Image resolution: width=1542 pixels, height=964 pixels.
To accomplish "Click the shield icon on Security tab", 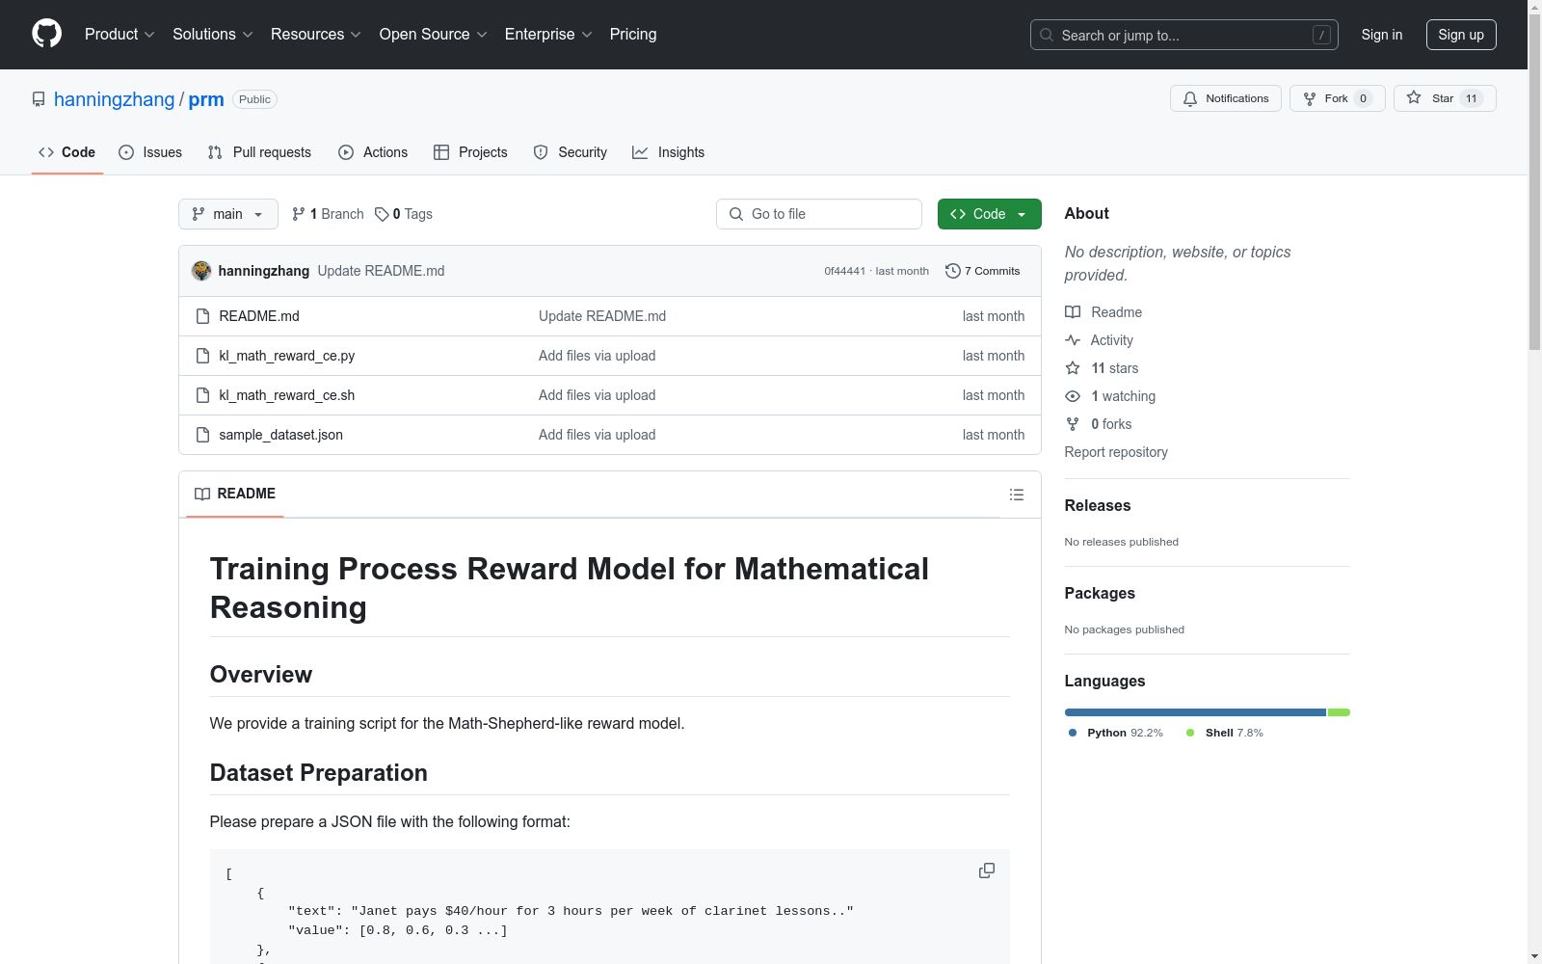I will [x=541, y=152].
